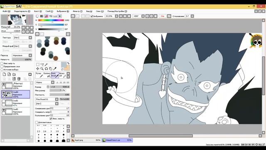
Task: Select the lasso selection tool
Action: [42, 65]
